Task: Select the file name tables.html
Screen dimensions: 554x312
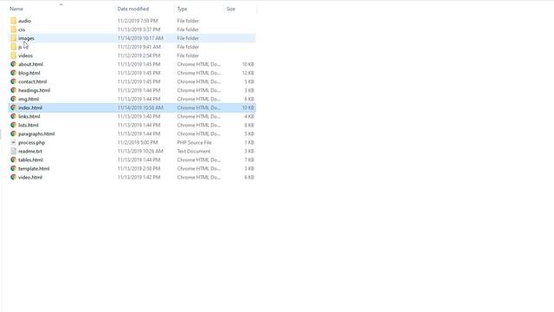Action: 31,159
